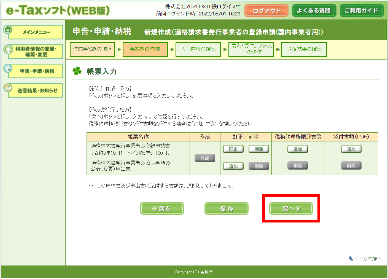
Task: Select 申告・申請・納税 in the sidebar
Action: tap(36, 71)
